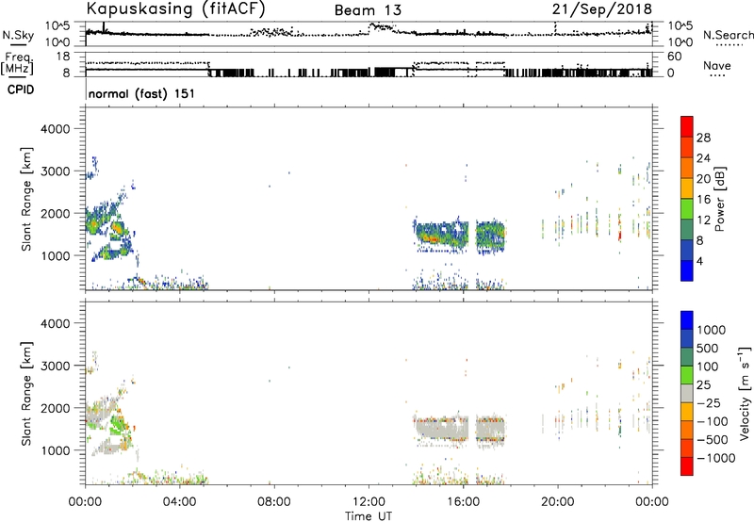Click the "60" Nave axis tick label
Viewport: 754px width, 522px height.
coord(674,57)
